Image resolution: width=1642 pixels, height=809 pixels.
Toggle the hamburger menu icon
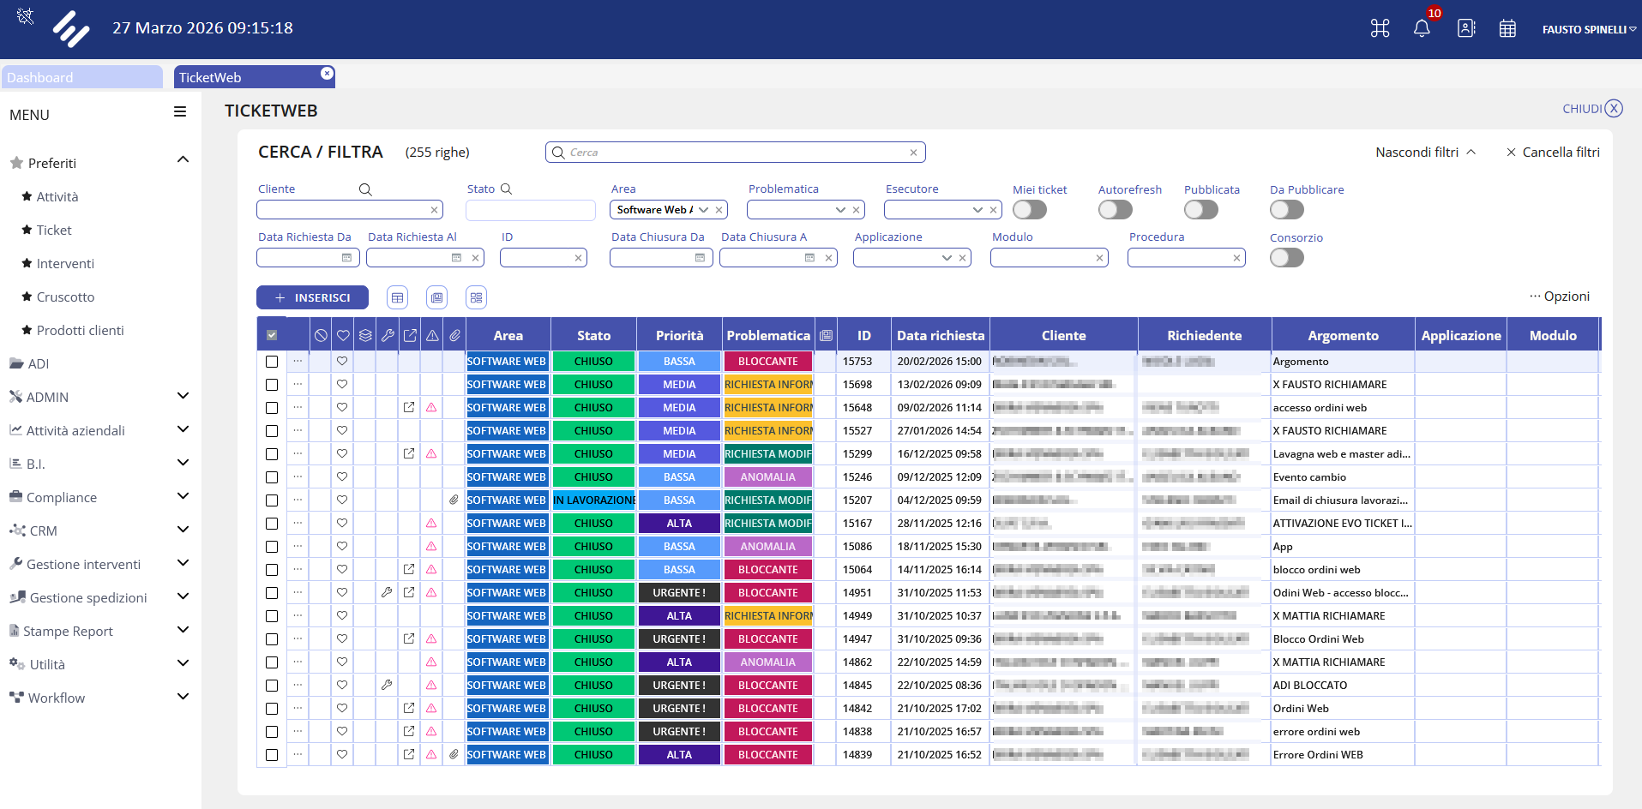(x=180, y=112)
